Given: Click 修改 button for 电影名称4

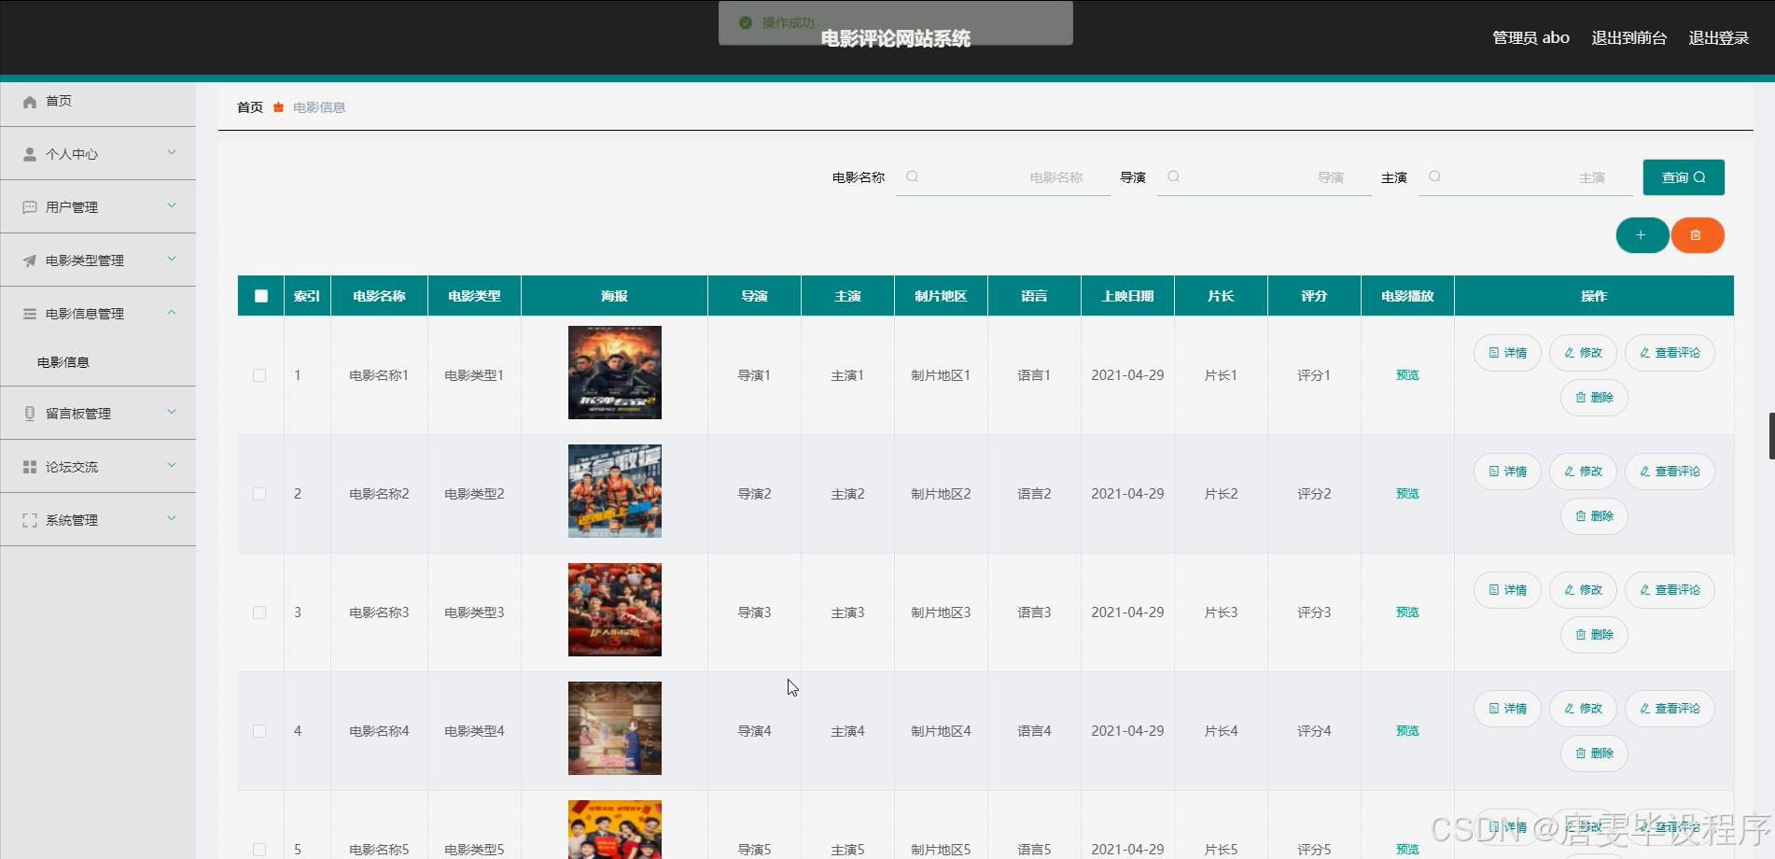Looking at the screenshot, I should [1583, 709].
